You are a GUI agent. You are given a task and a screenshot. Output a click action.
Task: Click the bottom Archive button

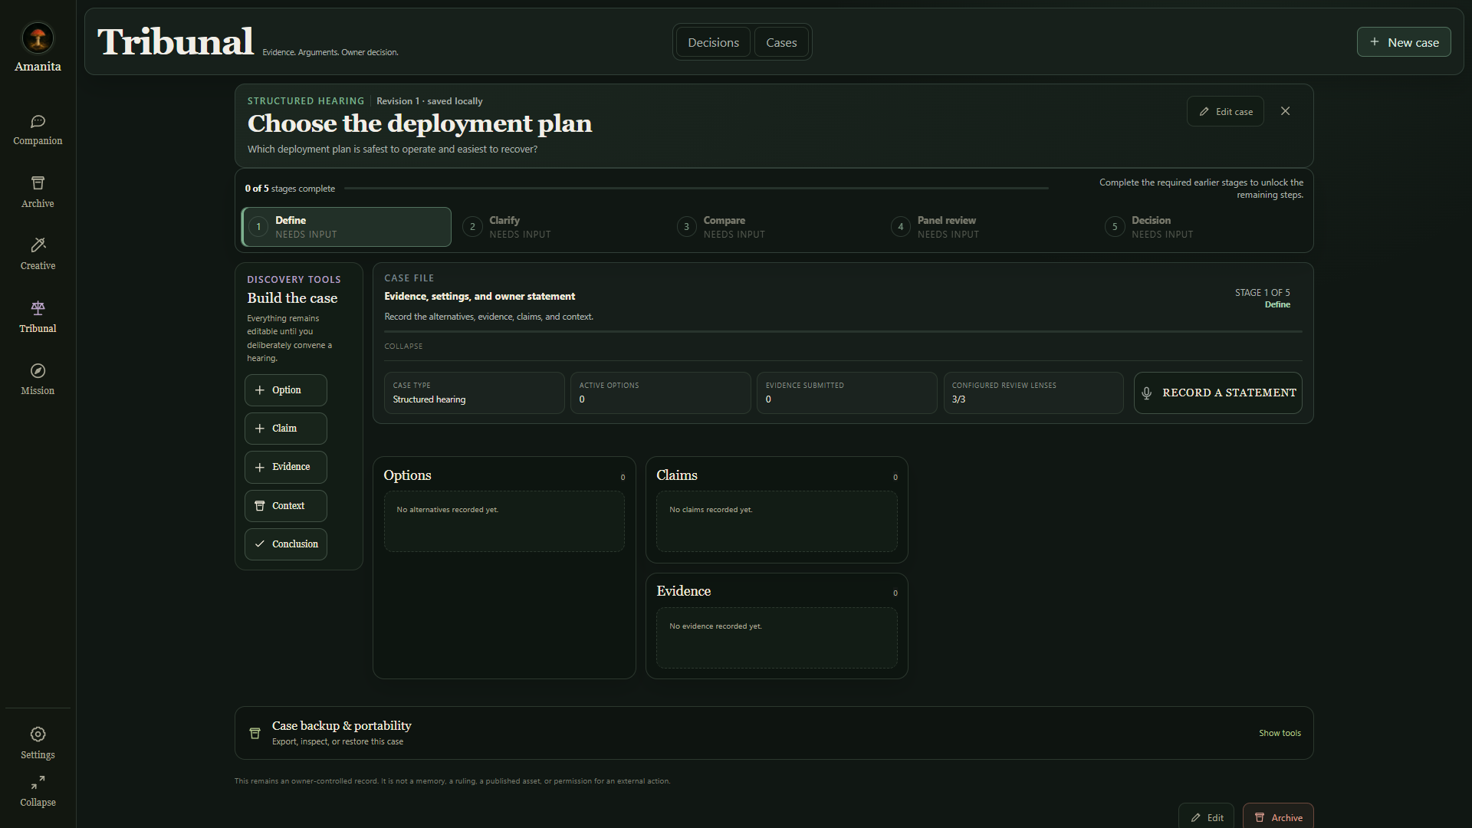pos(1278,817)
